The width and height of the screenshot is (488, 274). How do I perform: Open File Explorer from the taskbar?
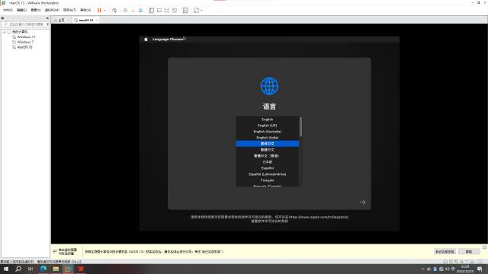tap(56, 269)
